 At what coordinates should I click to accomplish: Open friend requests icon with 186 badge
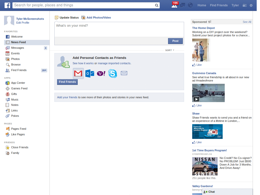point(175,5)
